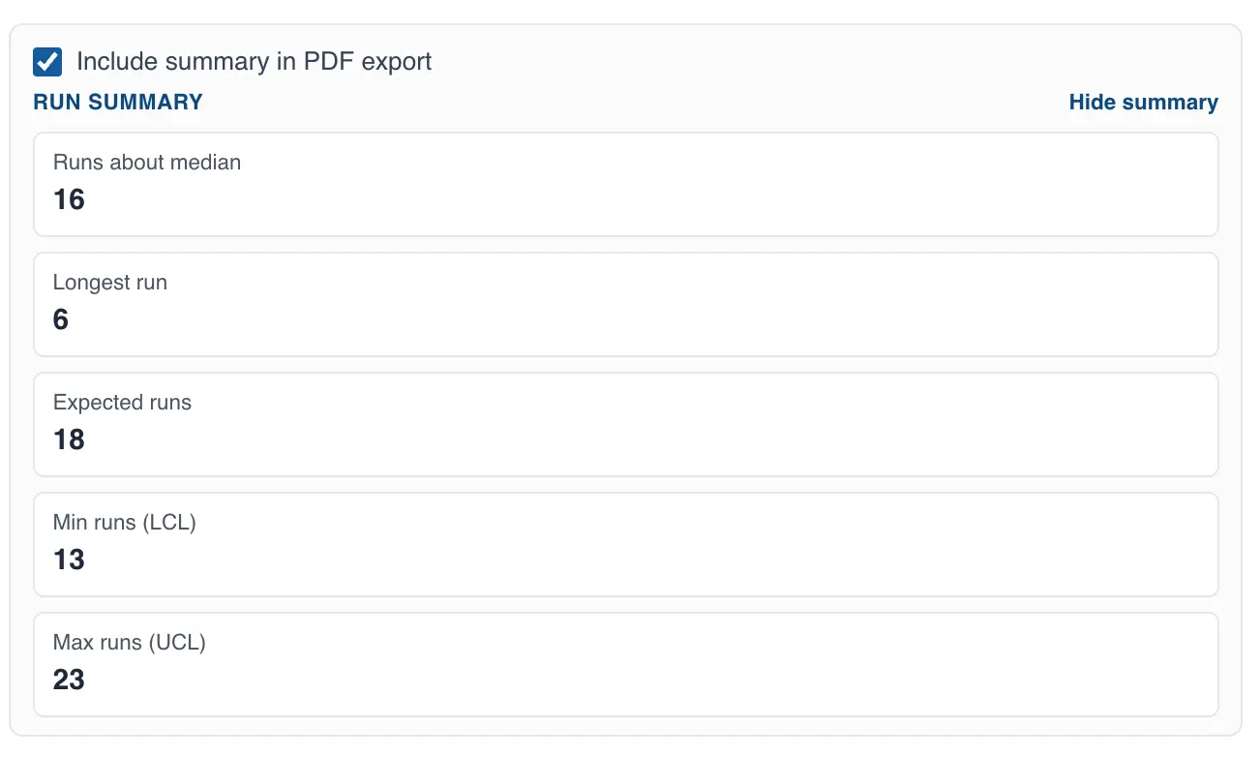The width and height of the screenshot is (1260, 757).
Task: Collapse the panel with Hide summary
Action: pos(1143,103)
